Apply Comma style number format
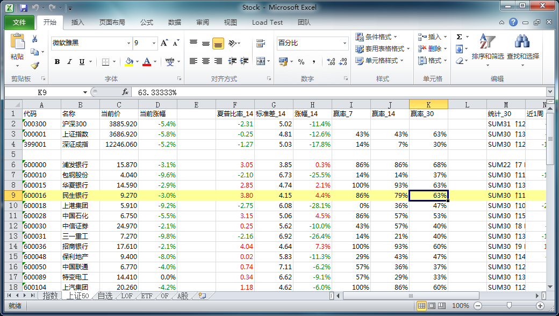559x316 pixels. (x=314, y=62)
